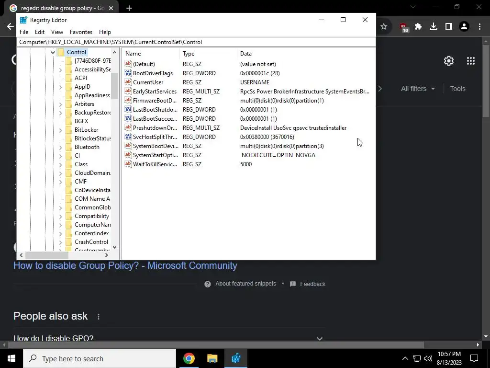Open the Favorites menu

pyautogui.click(x=81, y=32)
